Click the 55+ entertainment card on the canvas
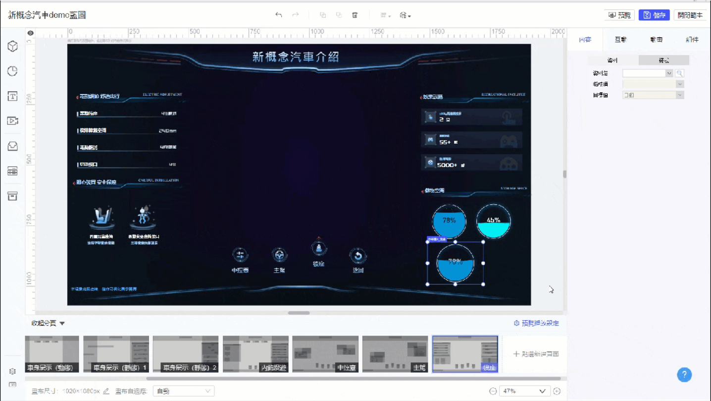Viewport: 711px width, 401px height. click(x=471, y=140)
